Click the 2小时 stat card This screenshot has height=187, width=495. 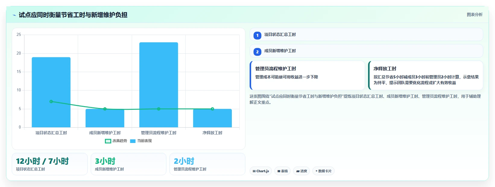tap(207, 164)
